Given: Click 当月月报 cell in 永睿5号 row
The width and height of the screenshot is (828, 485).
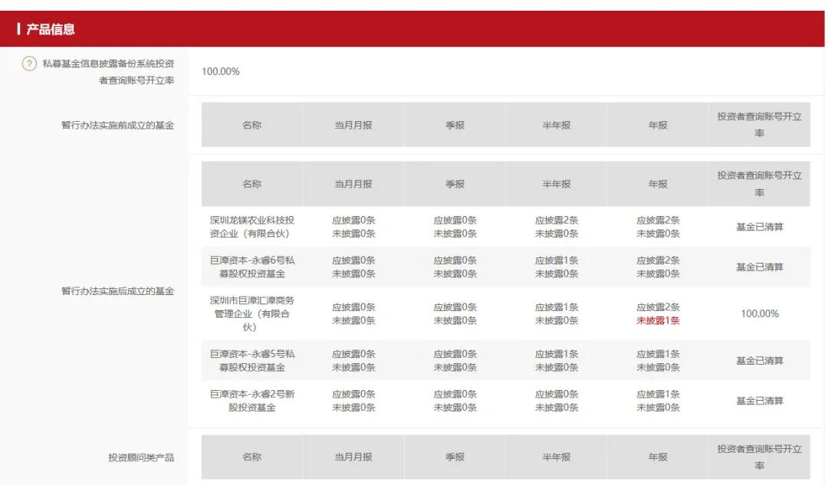Looking at the screenshot, I should (x=353, y=360).
